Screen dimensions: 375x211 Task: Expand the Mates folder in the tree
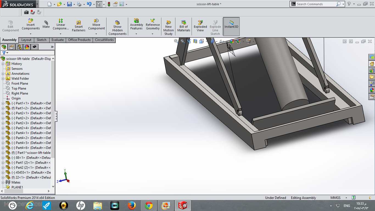[3, 182]
